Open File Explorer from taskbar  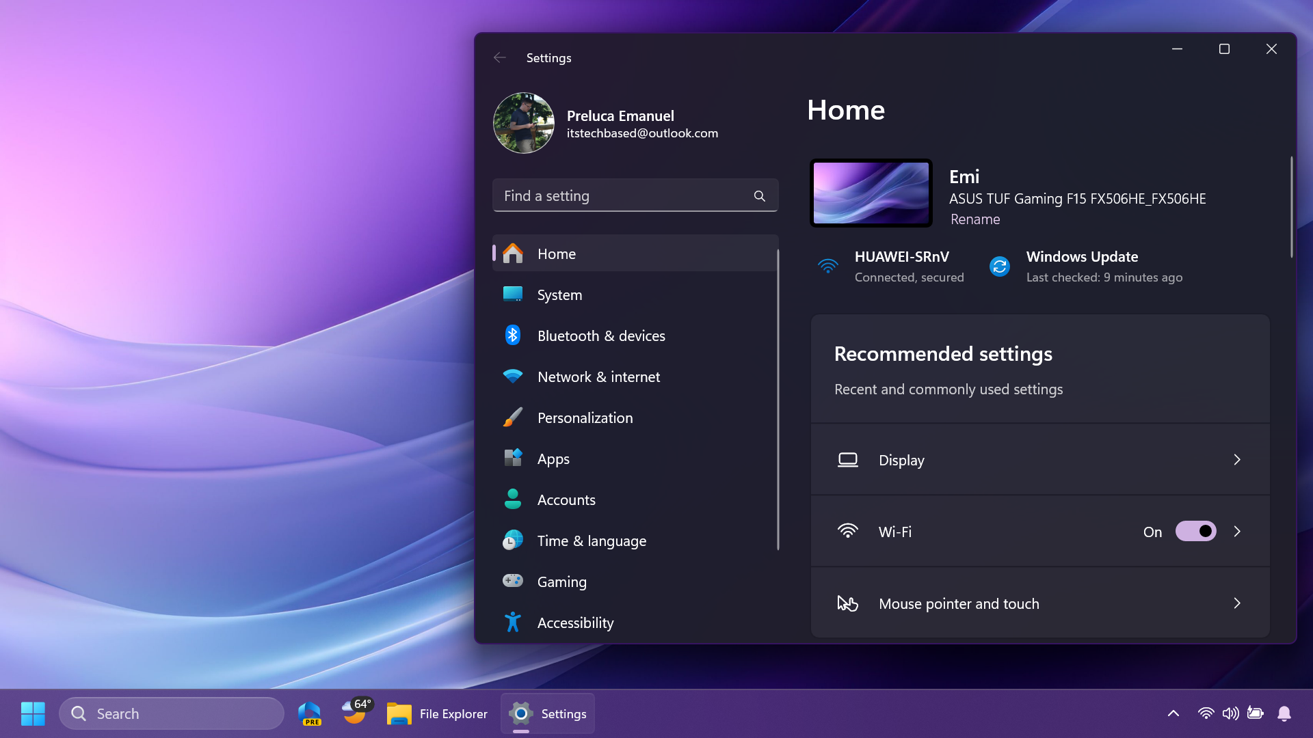click(437, 713)
